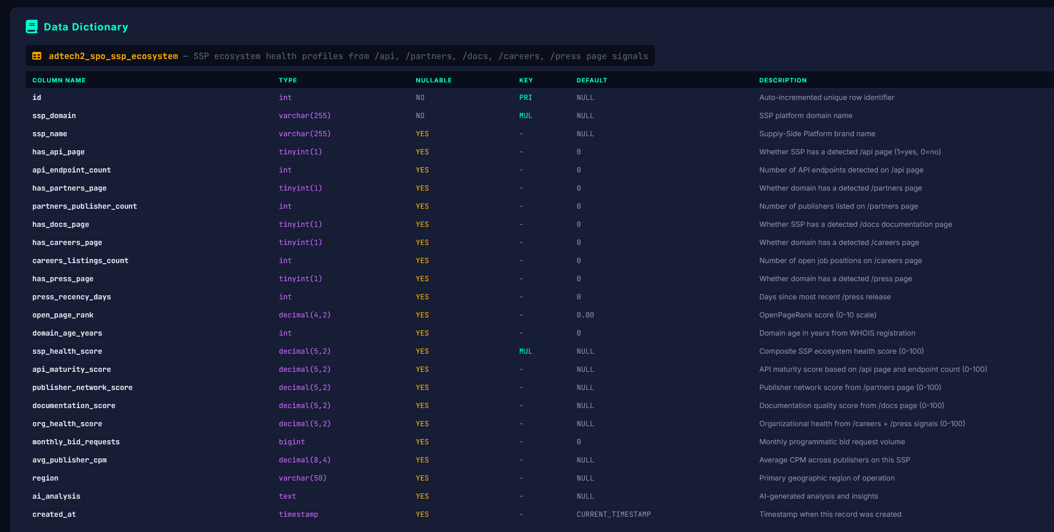Click the varchar(50) type of region
1054x532 pixels.
tap(303, 478)
